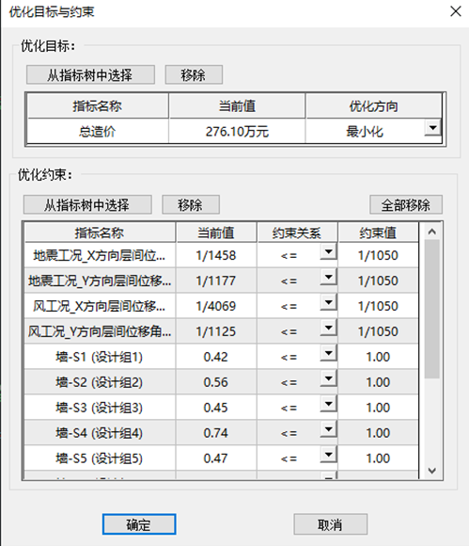Click 从指标树中选择 under 优化目标

(x=90, y=74)
